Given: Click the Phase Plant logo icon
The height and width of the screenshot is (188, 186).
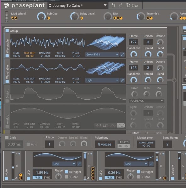Looking at the screenshot, I should [6, 5].
